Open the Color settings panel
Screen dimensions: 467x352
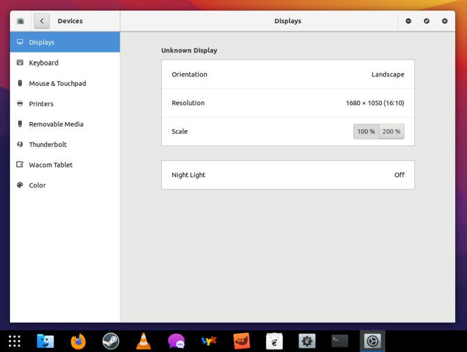coord(37,185)
